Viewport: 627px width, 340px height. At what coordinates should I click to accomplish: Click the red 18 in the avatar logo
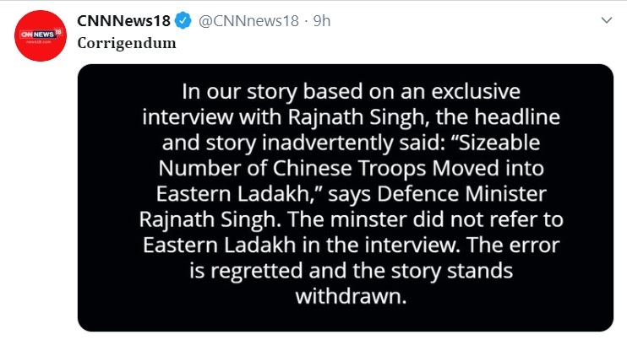coord(59,31)
